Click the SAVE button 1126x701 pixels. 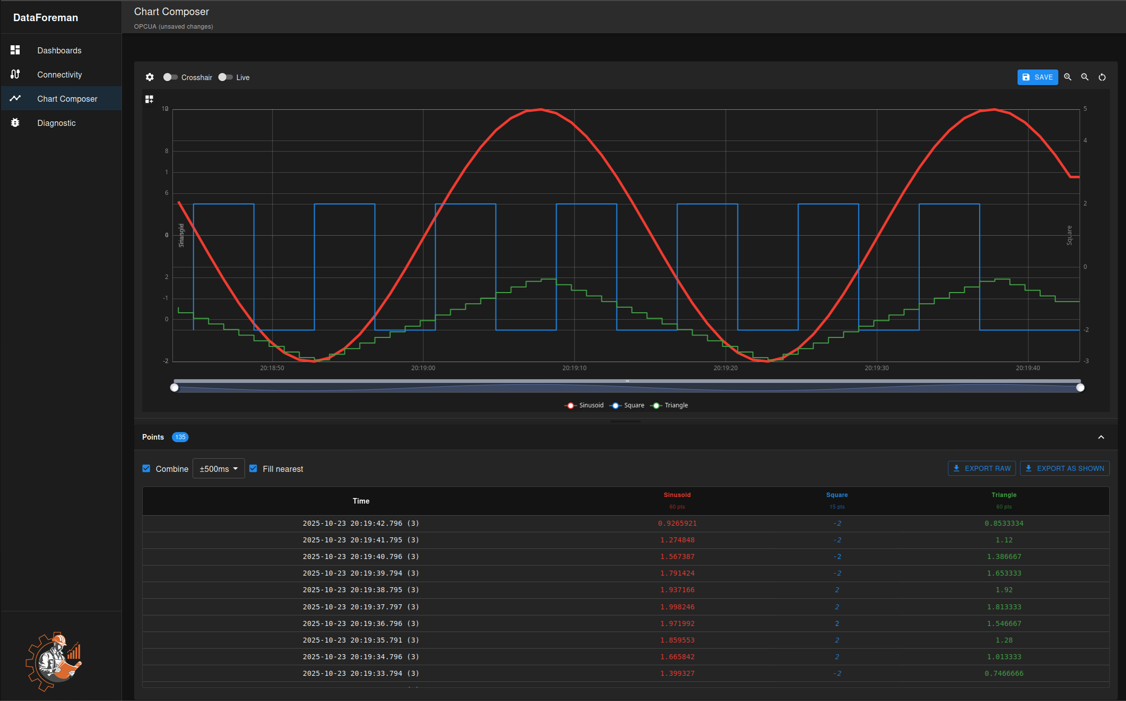tap(1037, 77)
